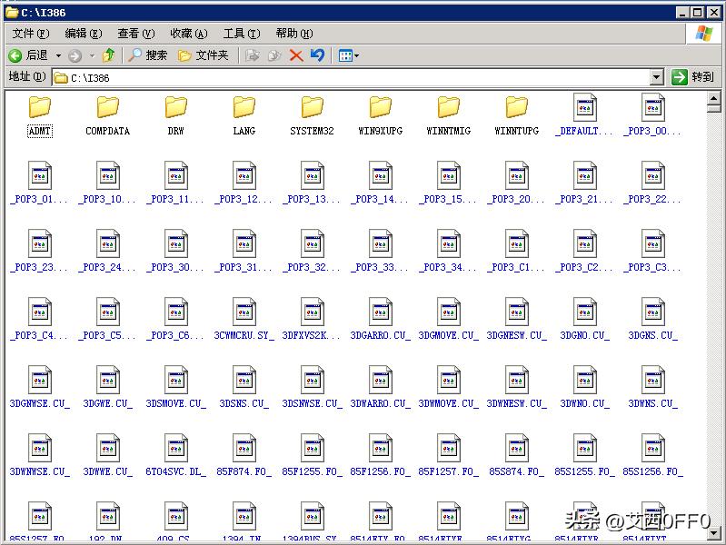Select the ADMT folder

coord(40,116)
